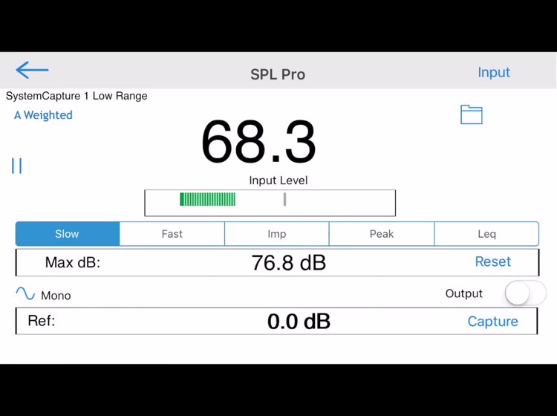Change the A Weighted setting
This screenshot has width=557, height=416.
pos(43,115)
